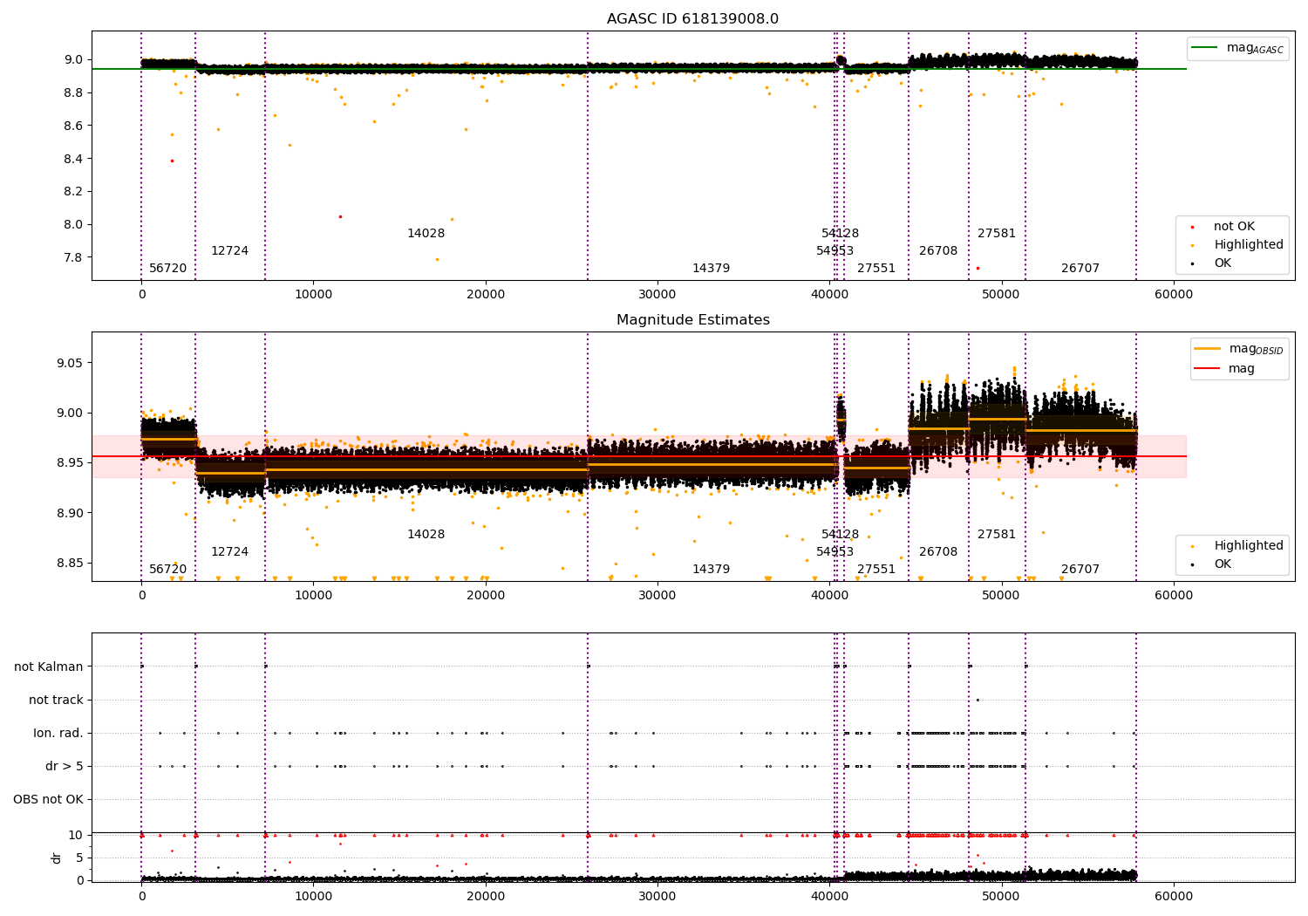Click x-axis tick 20000 in Magnitude Estimates plot
Screen dimensions: 1308x916
click(486, 595)
